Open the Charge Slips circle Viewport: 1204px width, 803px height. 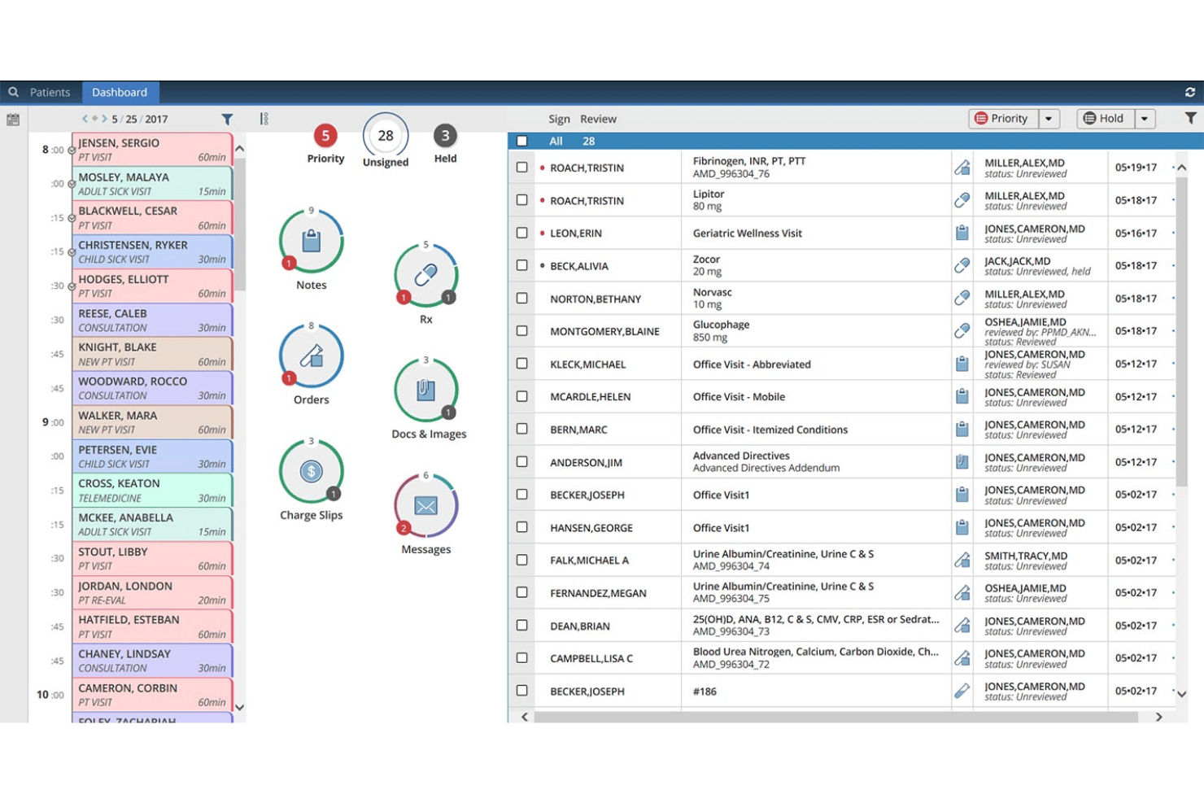(311, 472)
